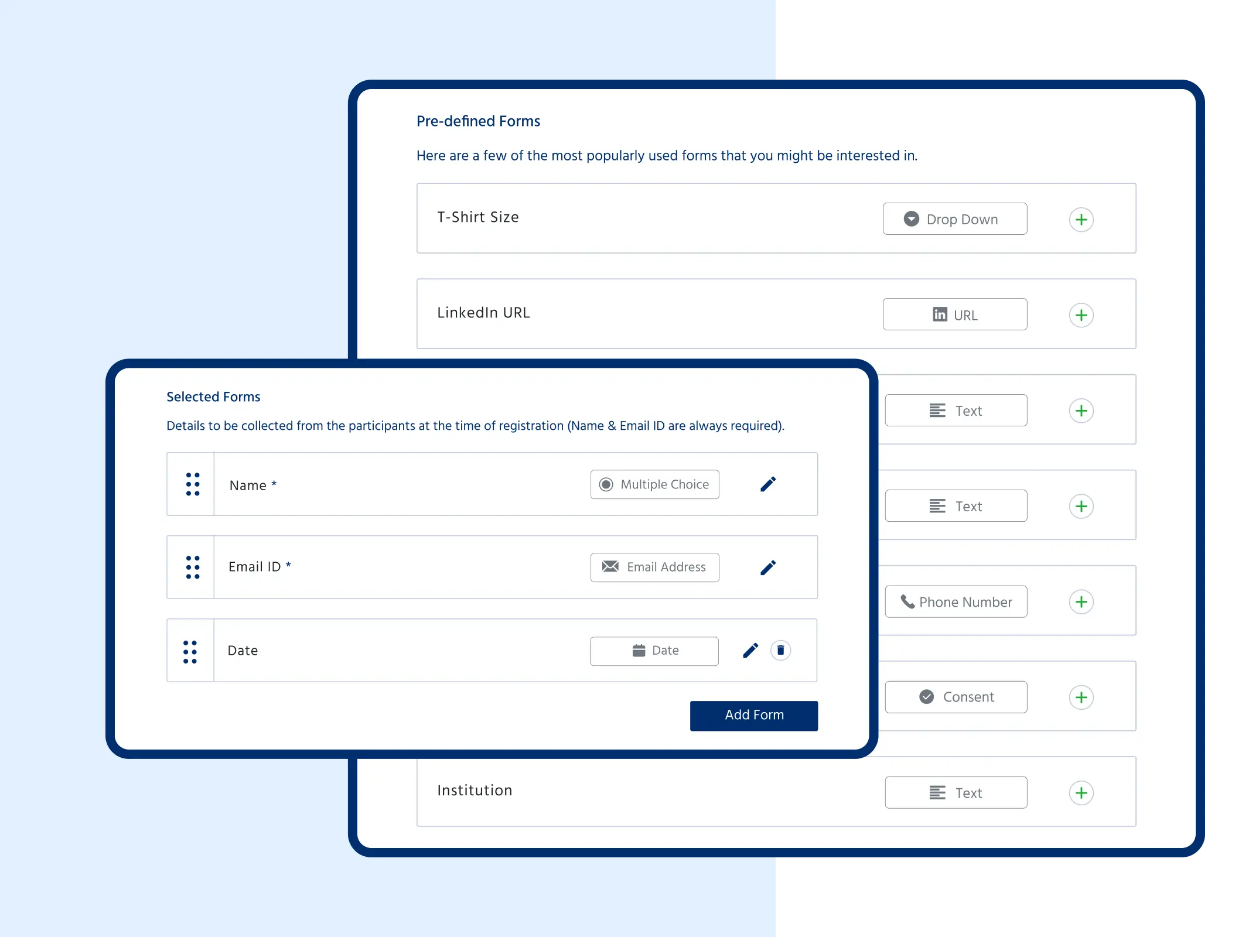The image size is (1242, 937).
Task: Select the Date type for Date field
Action: click(x=654, y=649)
